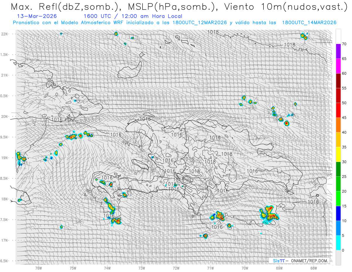Click the colorbar label 25
The height and width of the screenshot is (272, 352).
pos(344,176)
